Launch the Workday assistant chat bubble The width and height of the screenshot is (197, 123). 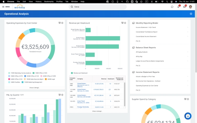click(x=188, y=116)
